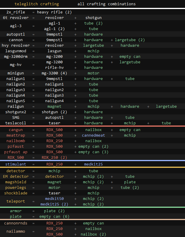Select the "6t revolver" recipe name
This screenshot has width=185, height=237.
[x=16, y=18]
